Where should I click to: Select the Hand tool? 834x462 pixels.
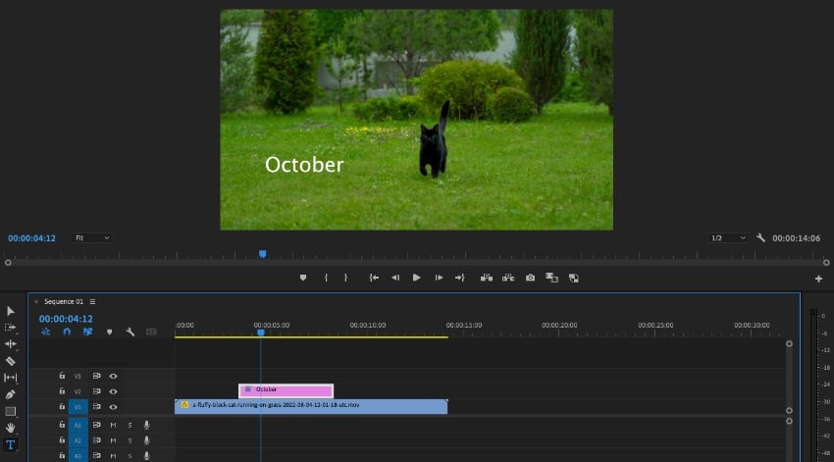coord(10,428)
